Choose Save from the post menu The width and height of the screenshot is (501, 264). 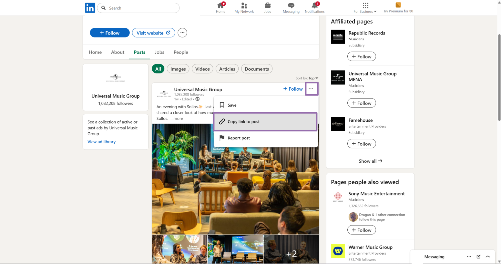coord(266,105)
